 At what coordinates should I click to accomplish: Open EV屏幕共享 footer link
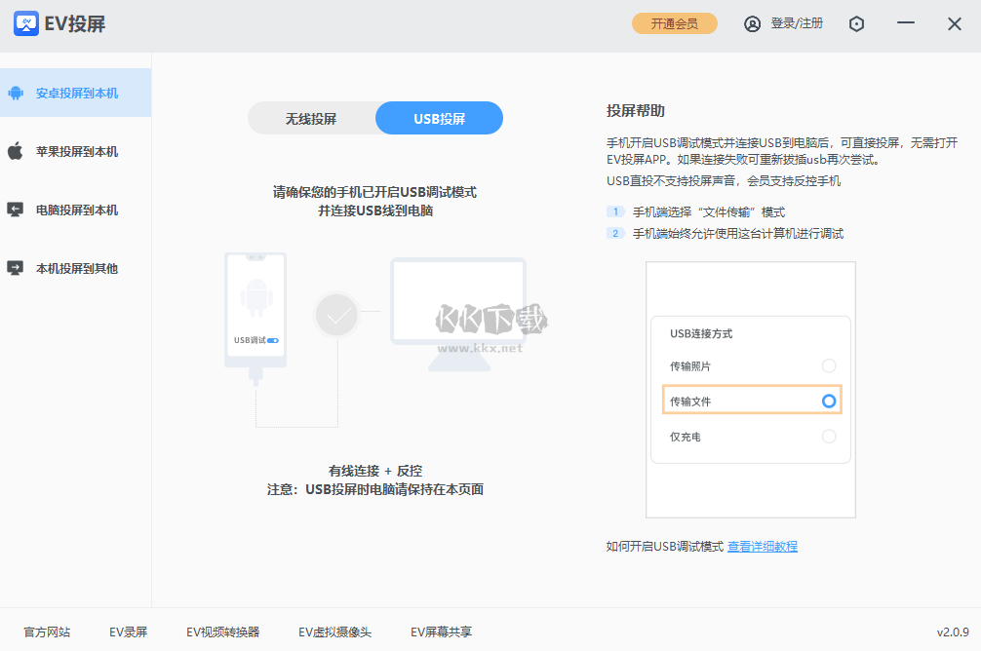click(441, 632)
